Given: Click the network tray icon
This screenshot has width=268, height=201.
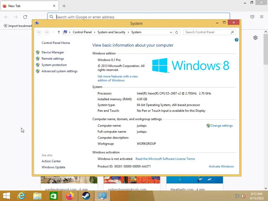Looking at the screenshot, I should coord(237,196).
